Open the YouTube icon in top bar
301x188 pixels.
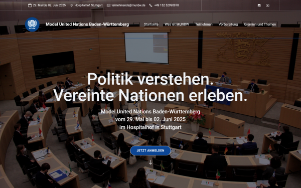pyautogui.click(x=267, y=6)
